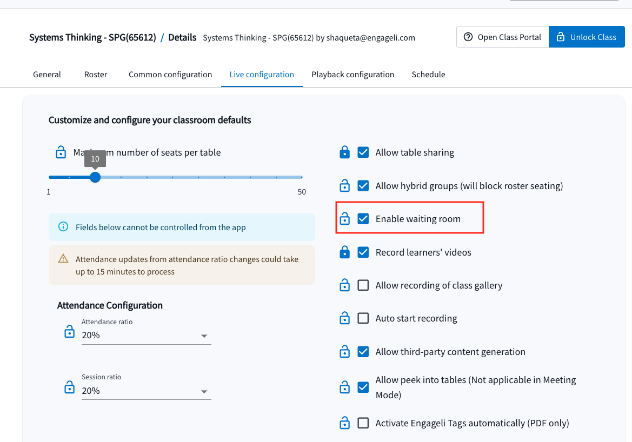The height and width of the screenshot is (442, 632).
Task: Select Live configuration tab
Action: pyautogui.click(x=262, y=75)
